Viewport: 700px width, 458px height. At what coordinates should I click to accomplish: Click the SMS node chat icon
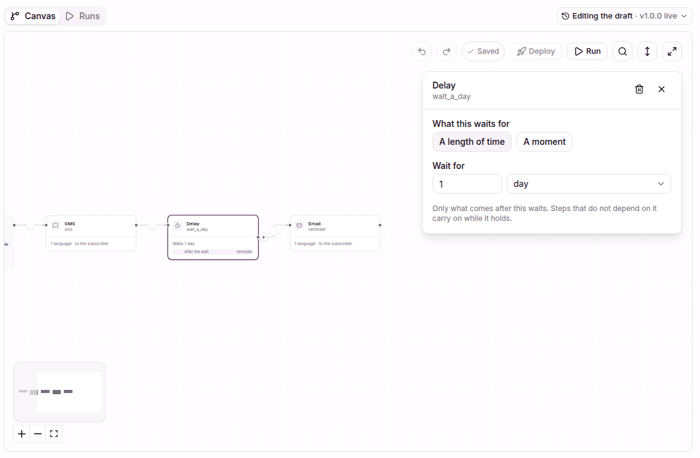[x=56, y=226]
